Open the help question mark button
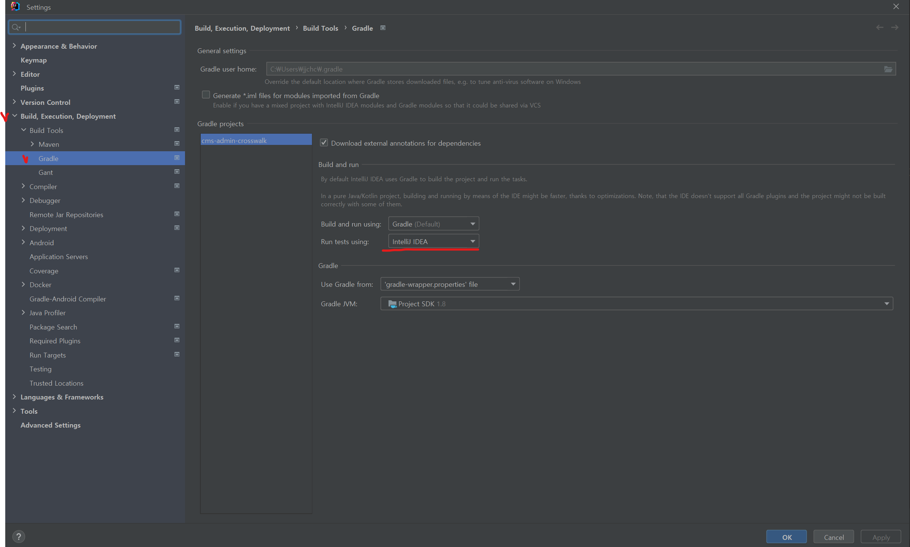 pyautogui.click(x=19, y=537)
